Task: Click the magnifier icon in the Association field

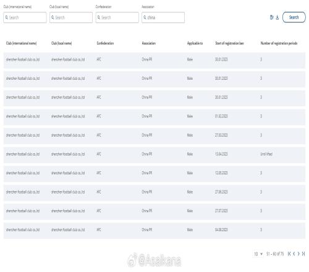Action: pyautogui.click(x=145, y=17)
